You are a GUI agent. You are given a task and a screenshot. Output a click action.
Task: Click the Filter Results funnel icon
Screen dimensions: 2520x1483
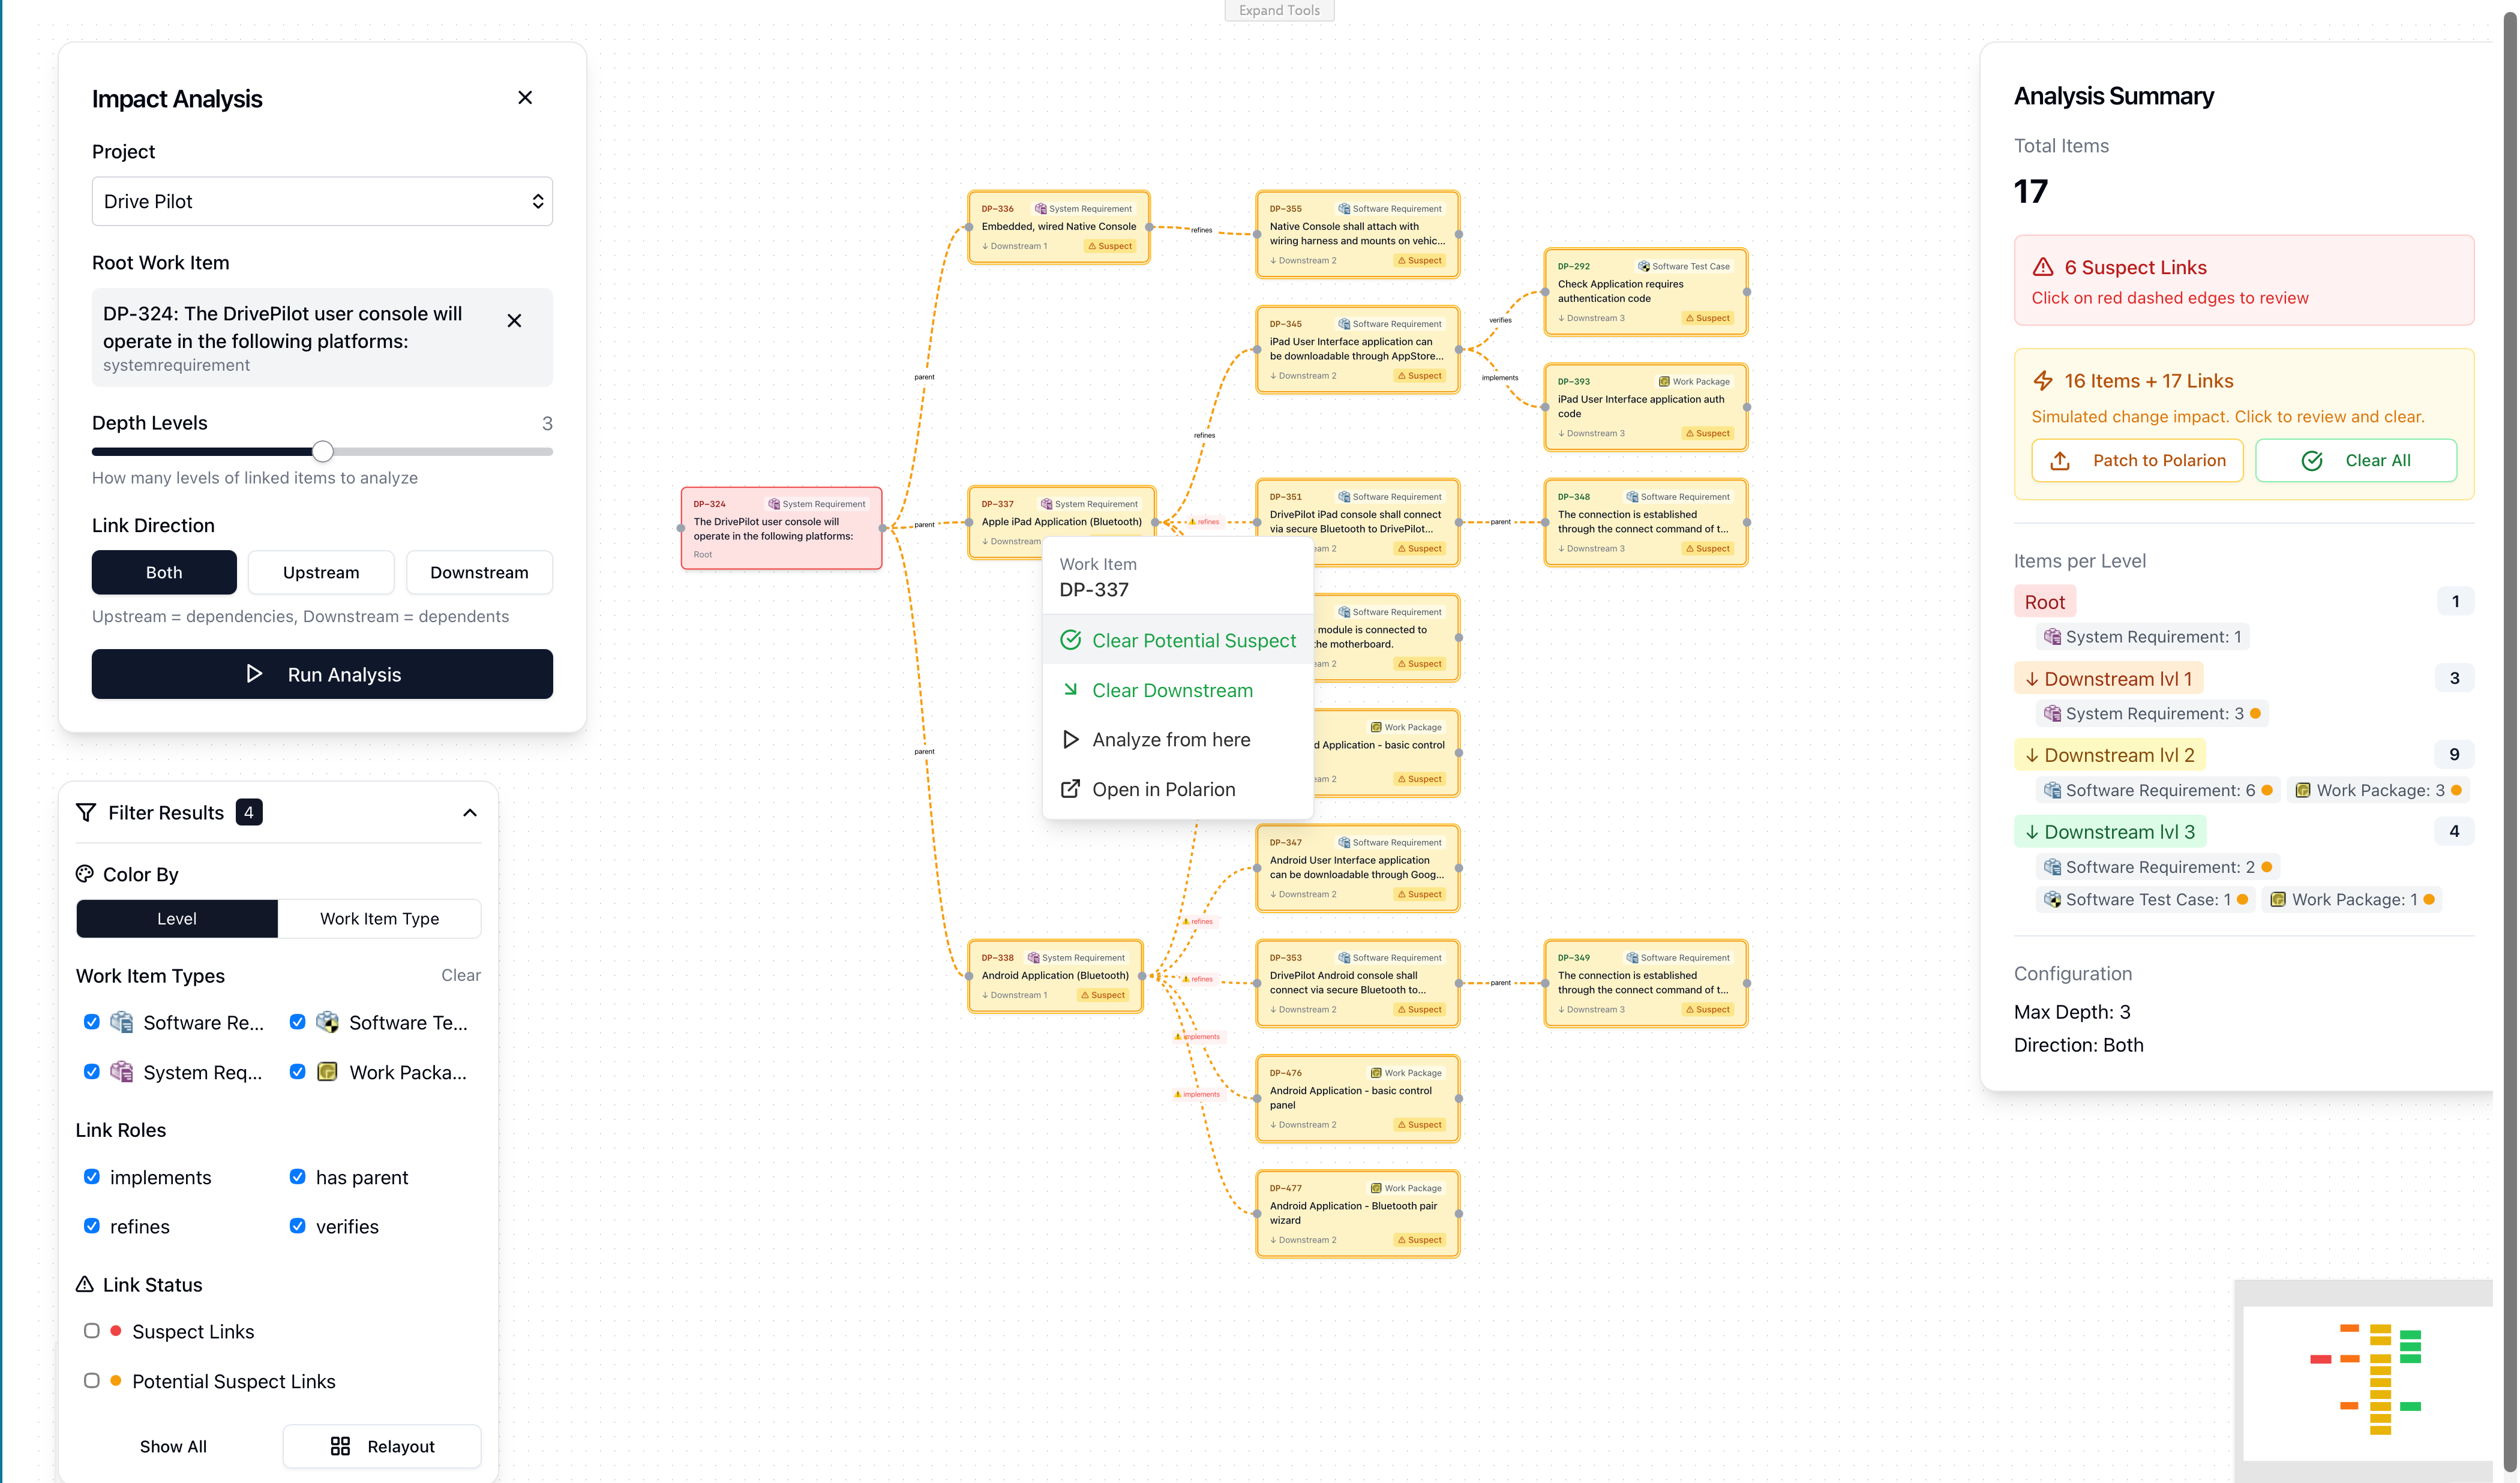point(86,812)
